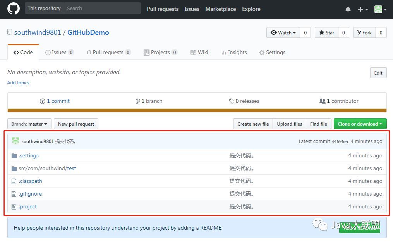Click the .gitignore file icon

[14, 194]
